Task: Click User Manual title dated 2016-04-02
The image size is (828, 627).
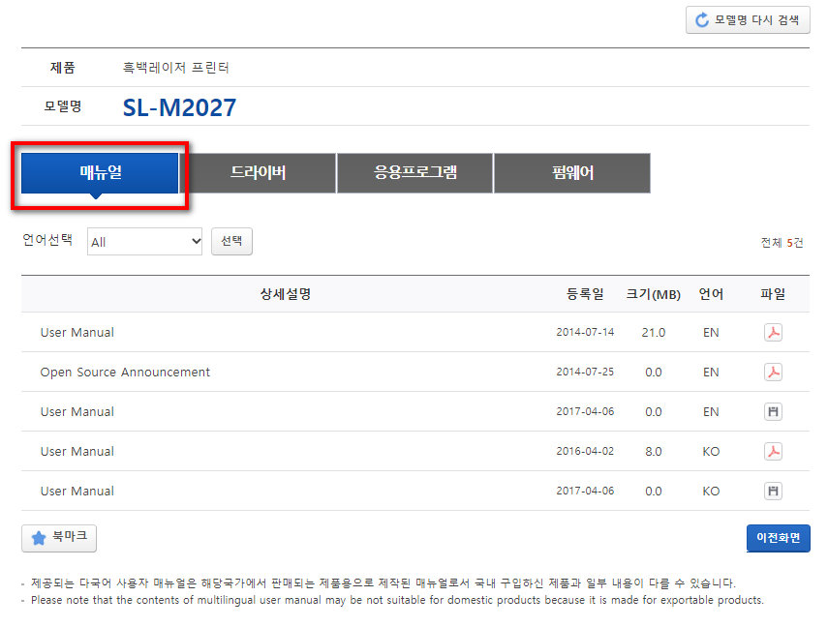Action: click(x=77, y=451)
